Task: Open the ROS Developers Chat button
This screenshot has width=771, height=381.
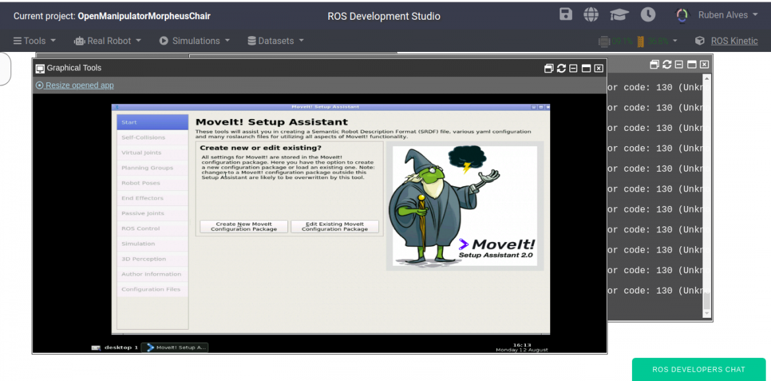Action: coord(699,370)
